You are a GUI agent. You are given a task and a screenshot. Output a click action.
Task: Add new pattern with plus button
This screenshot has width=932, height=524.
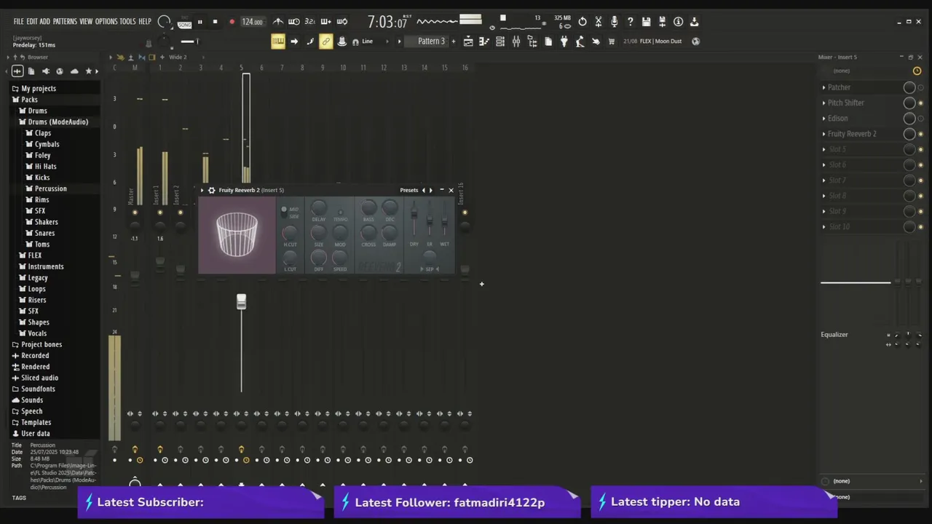(x=453, y=41)
